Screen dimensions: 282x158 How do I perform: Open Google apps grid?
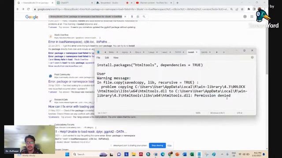point(252,17)
